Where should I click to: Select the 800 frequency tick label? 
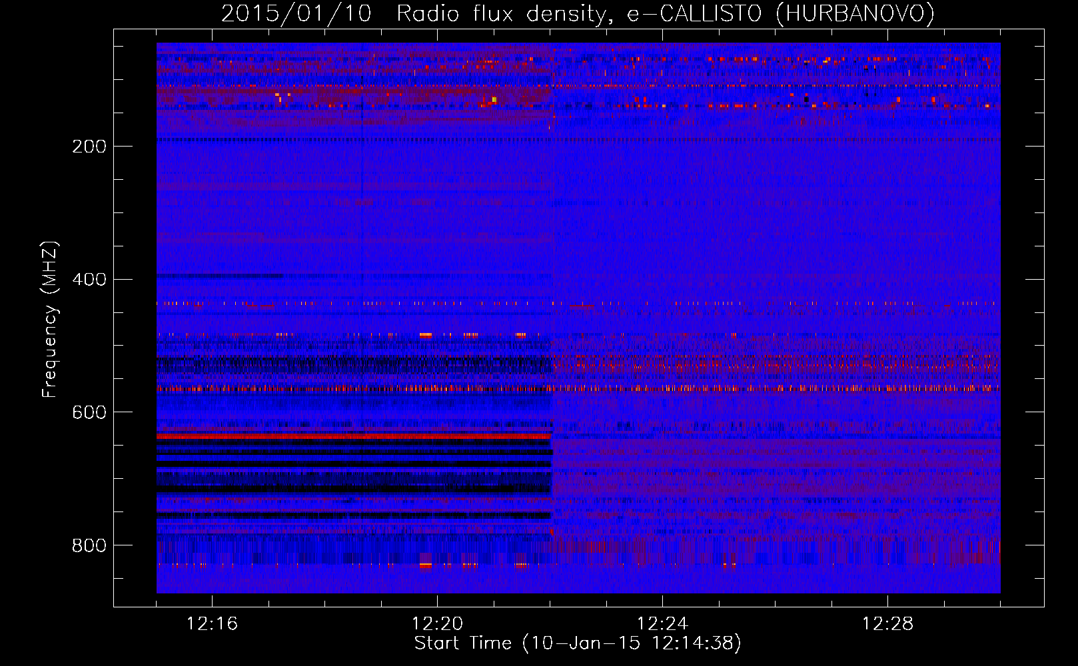89,545
